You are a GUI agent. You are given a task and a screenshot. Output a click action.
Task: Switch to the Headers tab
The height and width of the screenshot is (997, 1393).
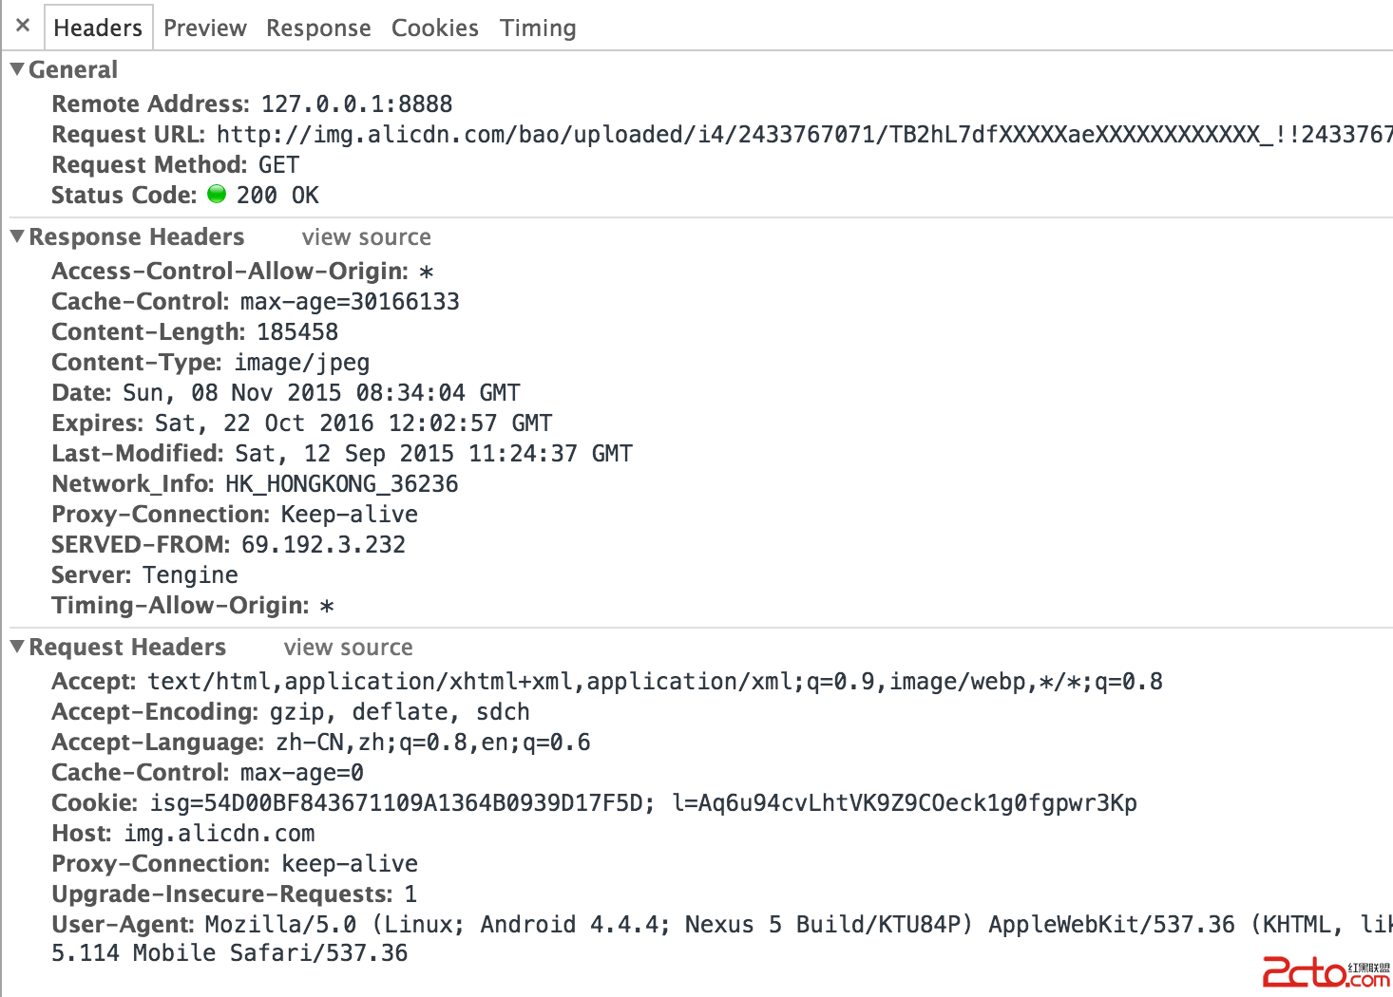97,28
